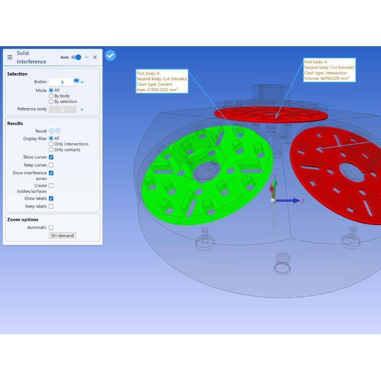Viewport: 381px width, 381px height.
Task: Enable Keep labels checkbox
Action: click(x=51, y=207)
